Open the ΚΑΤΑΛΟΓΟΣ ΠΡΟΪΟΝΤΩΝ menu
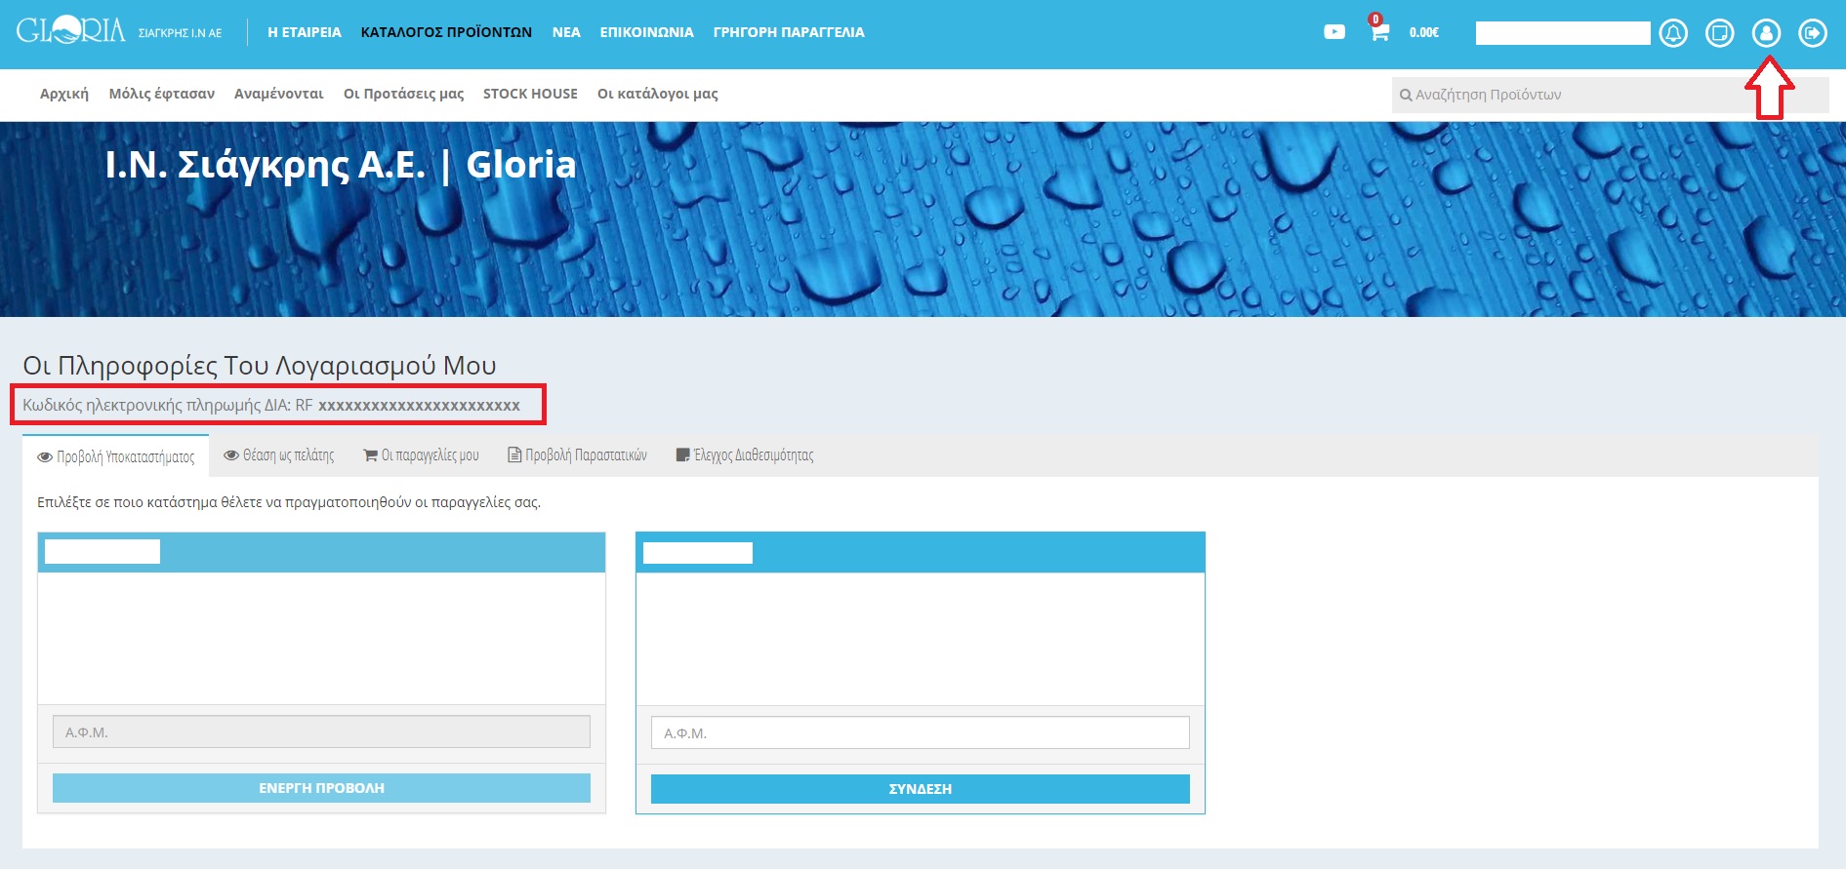 pos(446,32)
